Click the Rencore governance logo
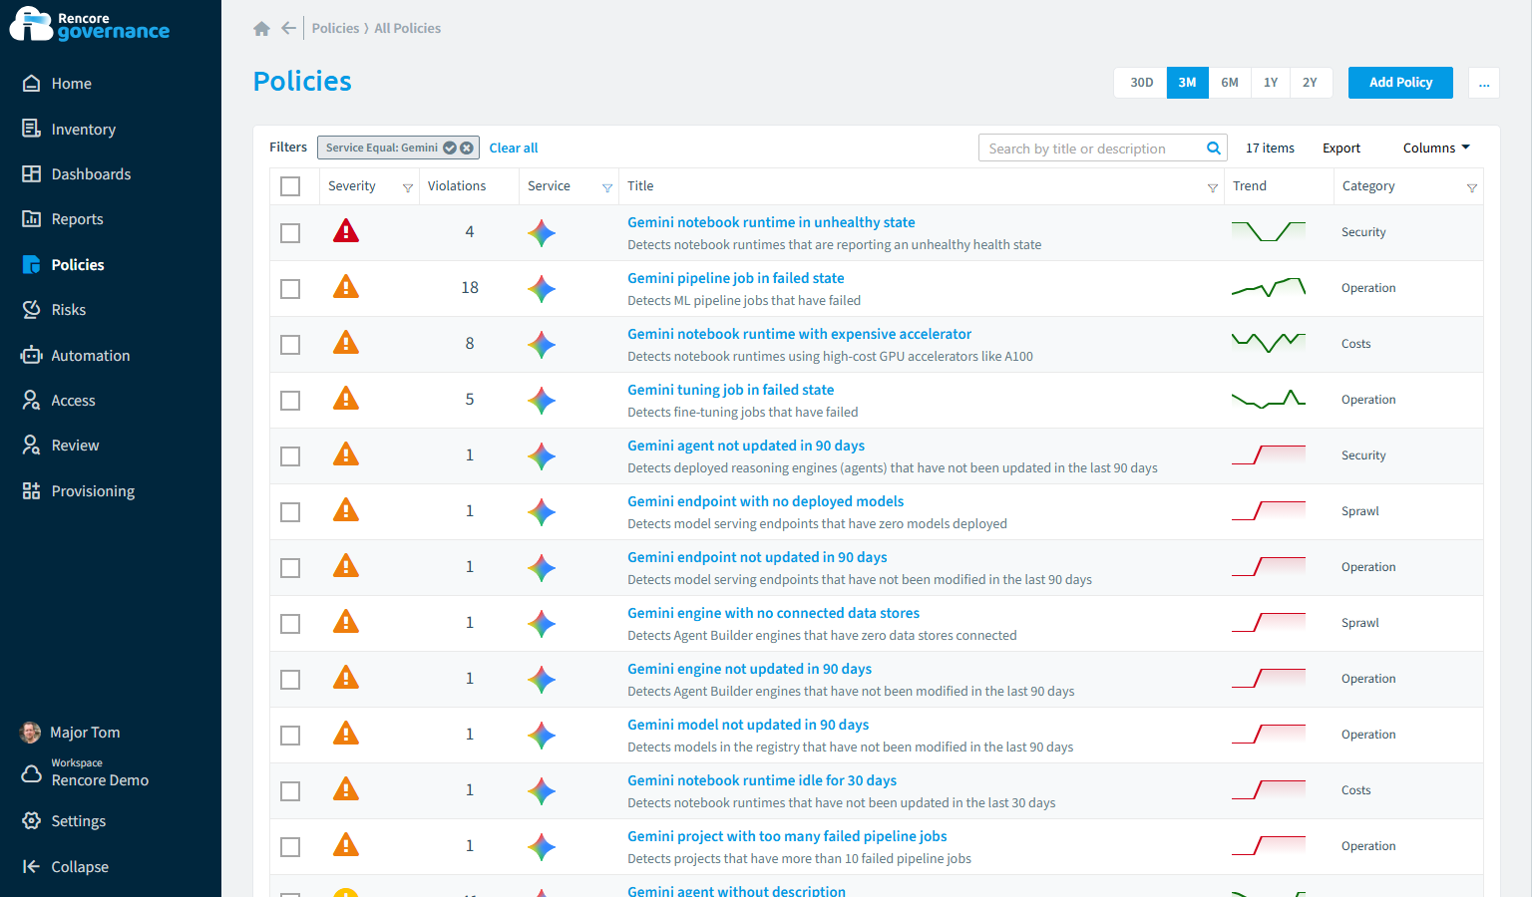The height and width of the screenshot is (897, 1532). [90, 24]
